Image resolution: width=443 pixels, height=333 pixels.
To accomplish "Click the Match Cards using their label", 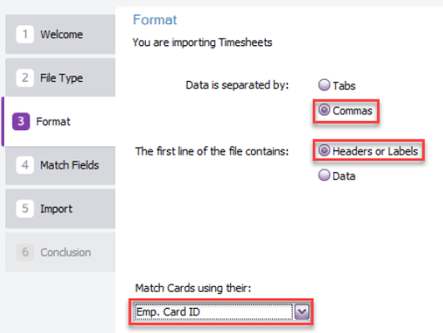I will click(x=193, y=288).
